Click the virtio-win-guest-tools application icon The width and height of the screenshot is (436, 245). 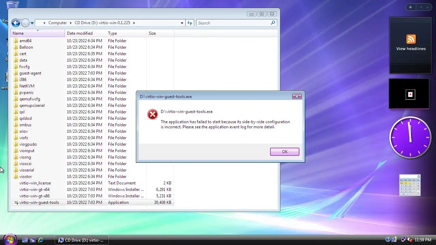[16, 202]
